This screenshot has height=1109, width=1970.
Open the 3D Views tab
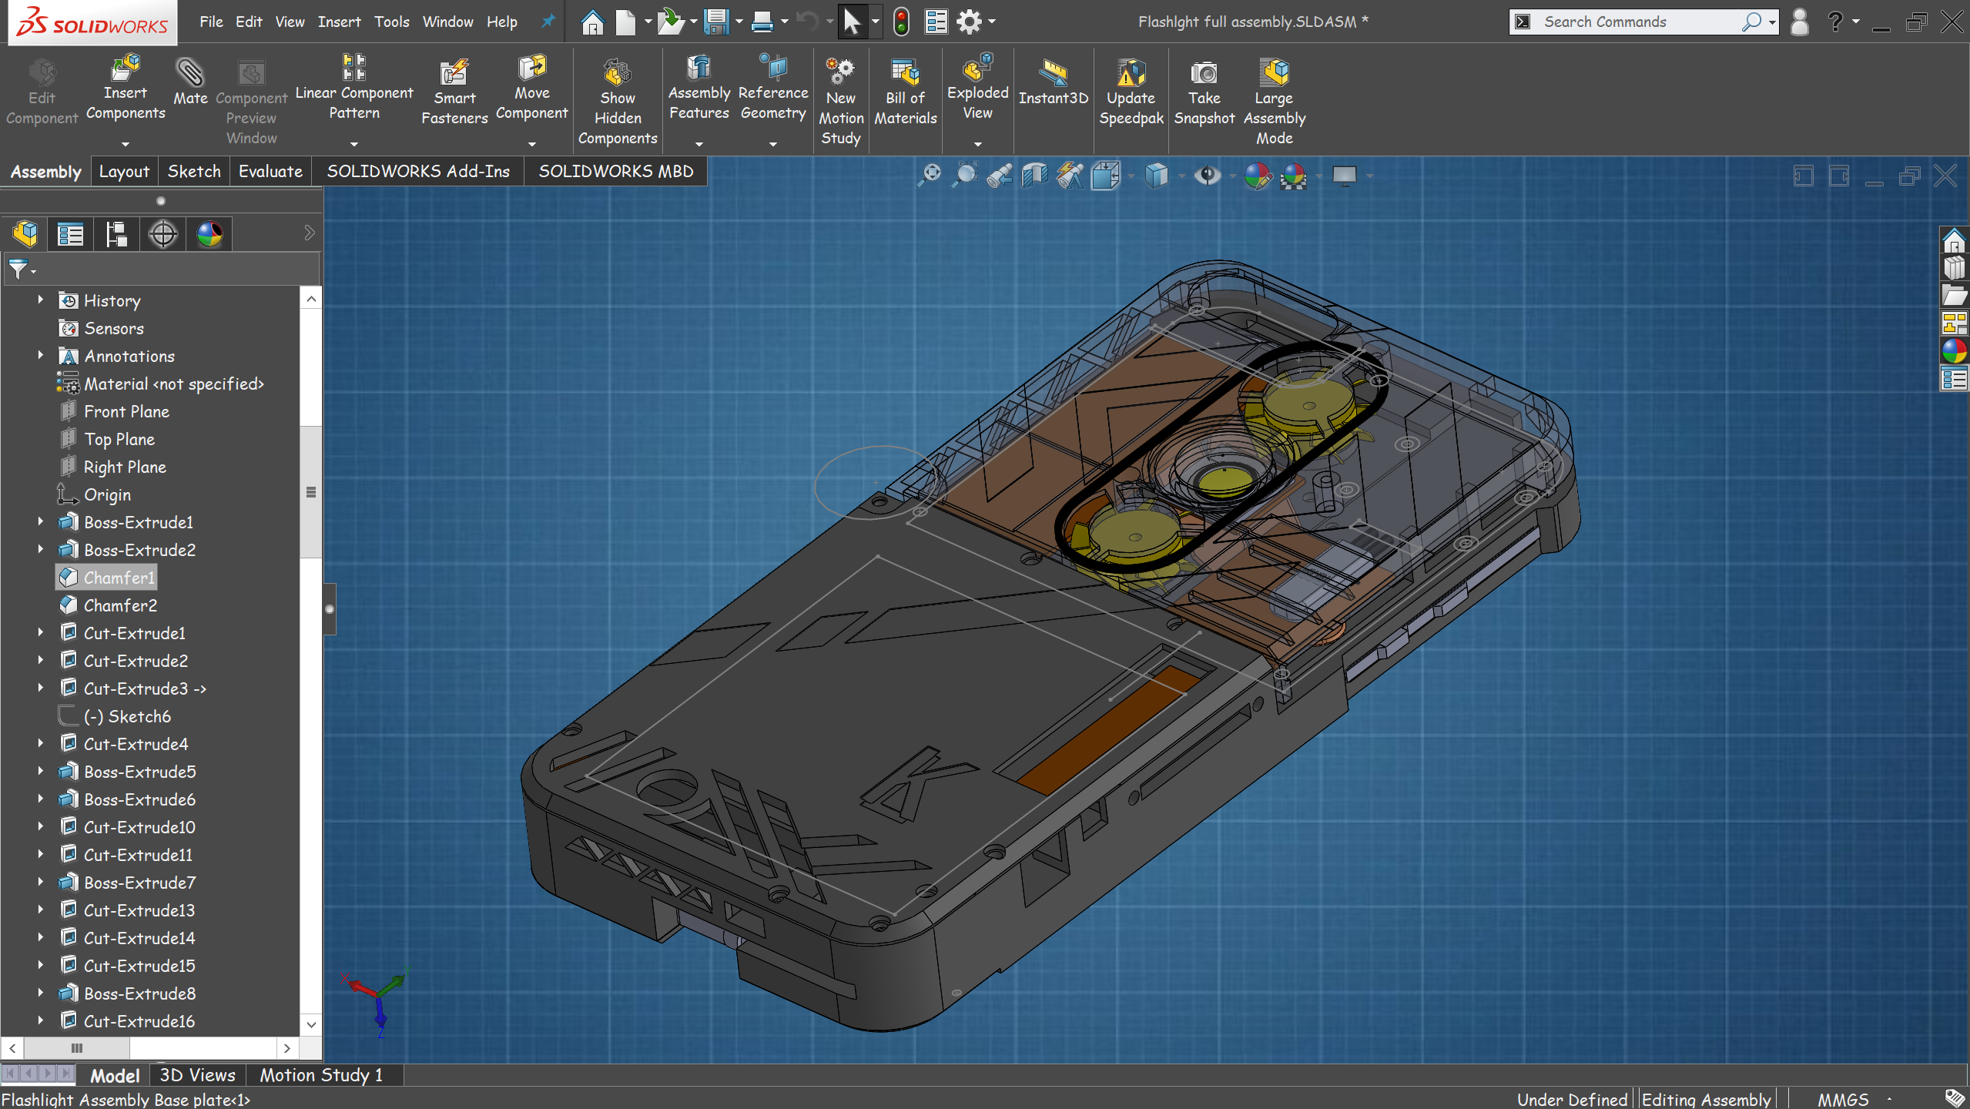197,1075
